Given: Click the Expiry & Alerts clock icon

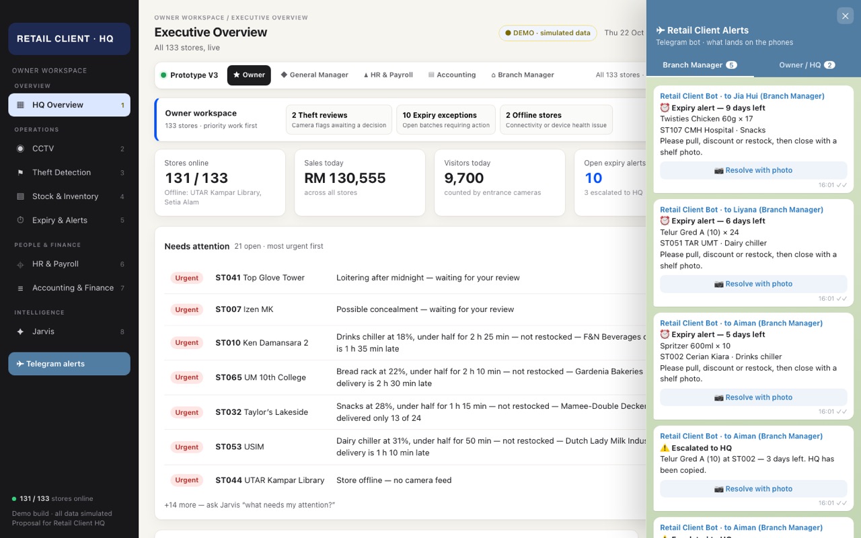Looking at the screenshot, I should click(20, 221).
